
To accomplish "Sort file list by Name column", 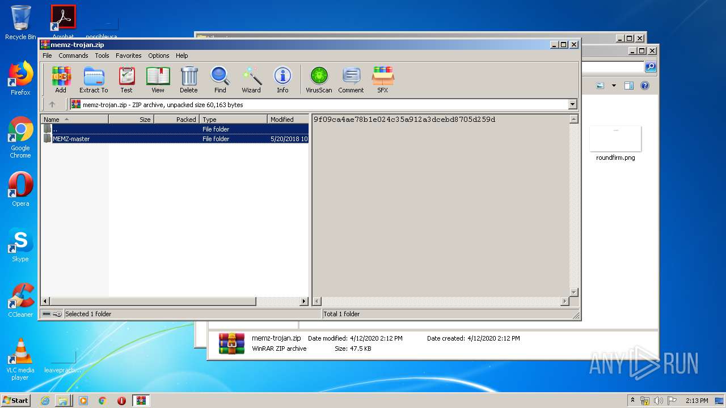I will point(75,119).
